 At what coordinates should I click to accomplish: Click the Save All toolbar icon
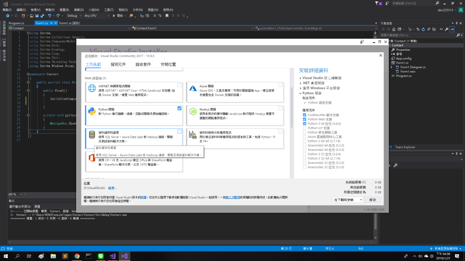[x=42, y=16]
